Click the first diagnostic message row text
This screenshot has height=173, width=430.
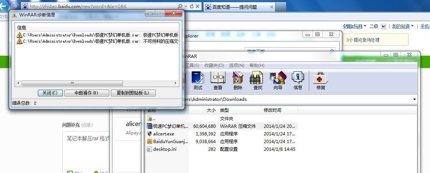pos(101,35)
